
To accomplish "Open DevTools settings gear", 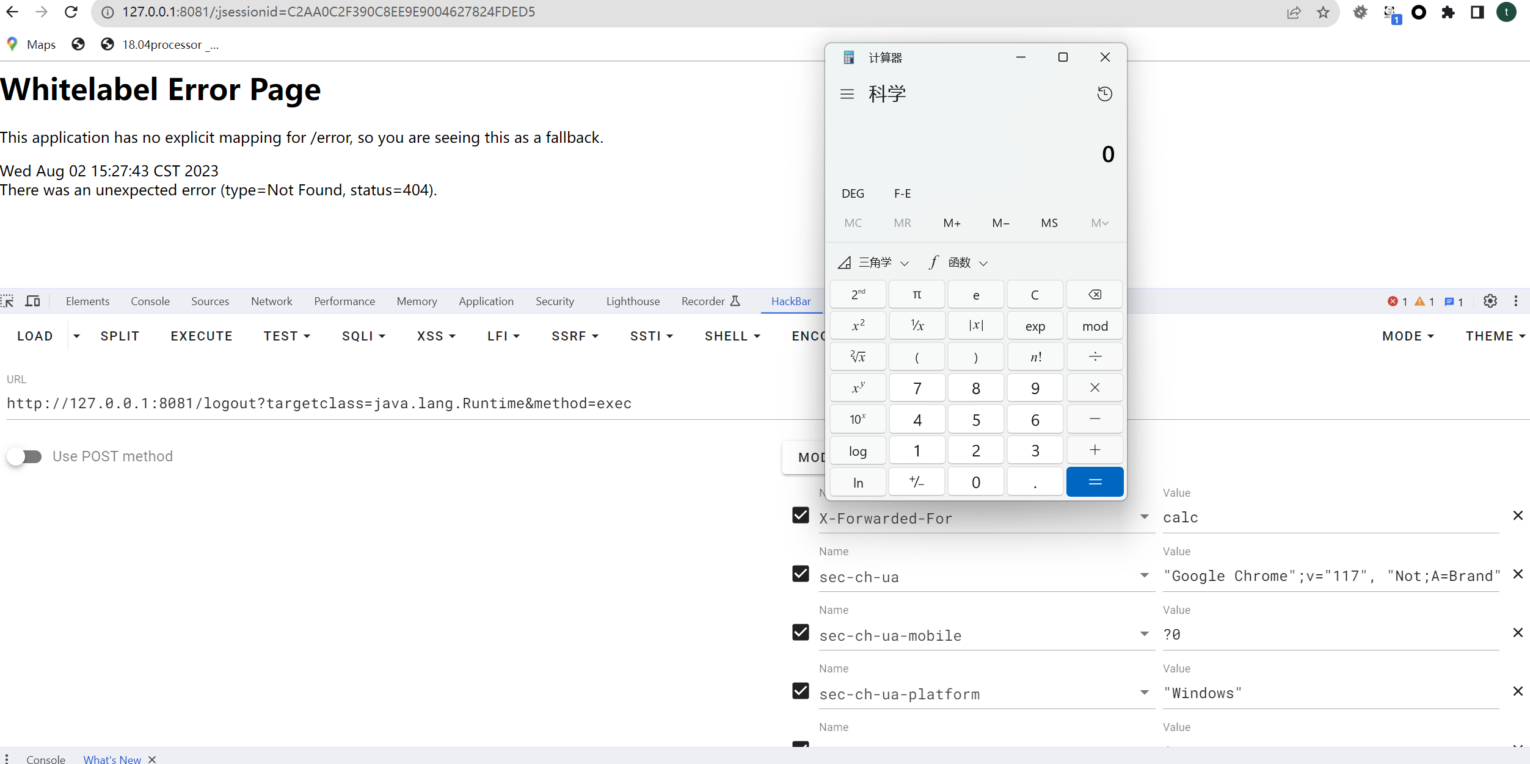I will [1490, 301].
